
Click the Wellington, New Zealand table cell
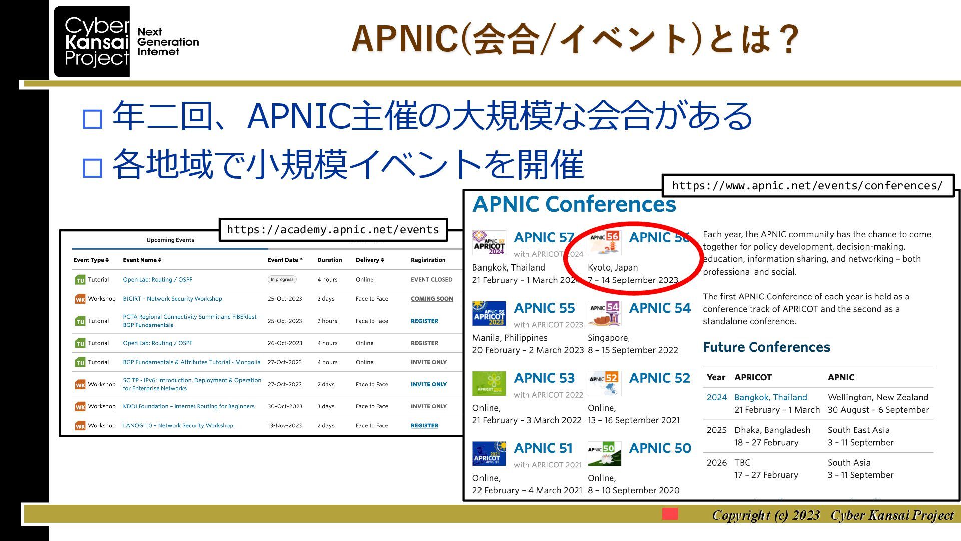point(878,404)
